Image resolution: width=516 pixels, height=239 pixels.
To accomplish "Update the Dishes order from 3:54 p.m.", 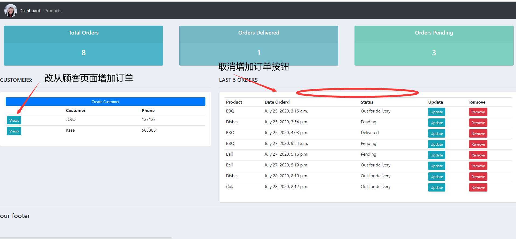I will 436,123.
